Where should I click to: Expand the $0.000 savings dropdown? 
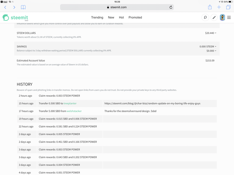pos(211,51)
